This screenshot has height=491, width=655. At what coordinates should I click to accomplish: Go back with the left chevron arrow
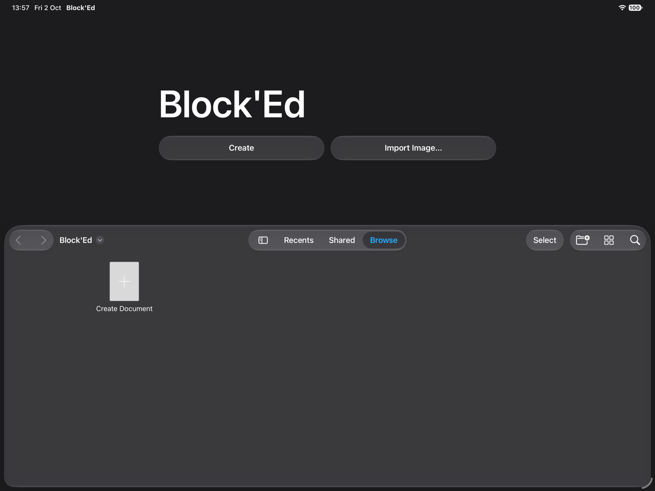18,240
